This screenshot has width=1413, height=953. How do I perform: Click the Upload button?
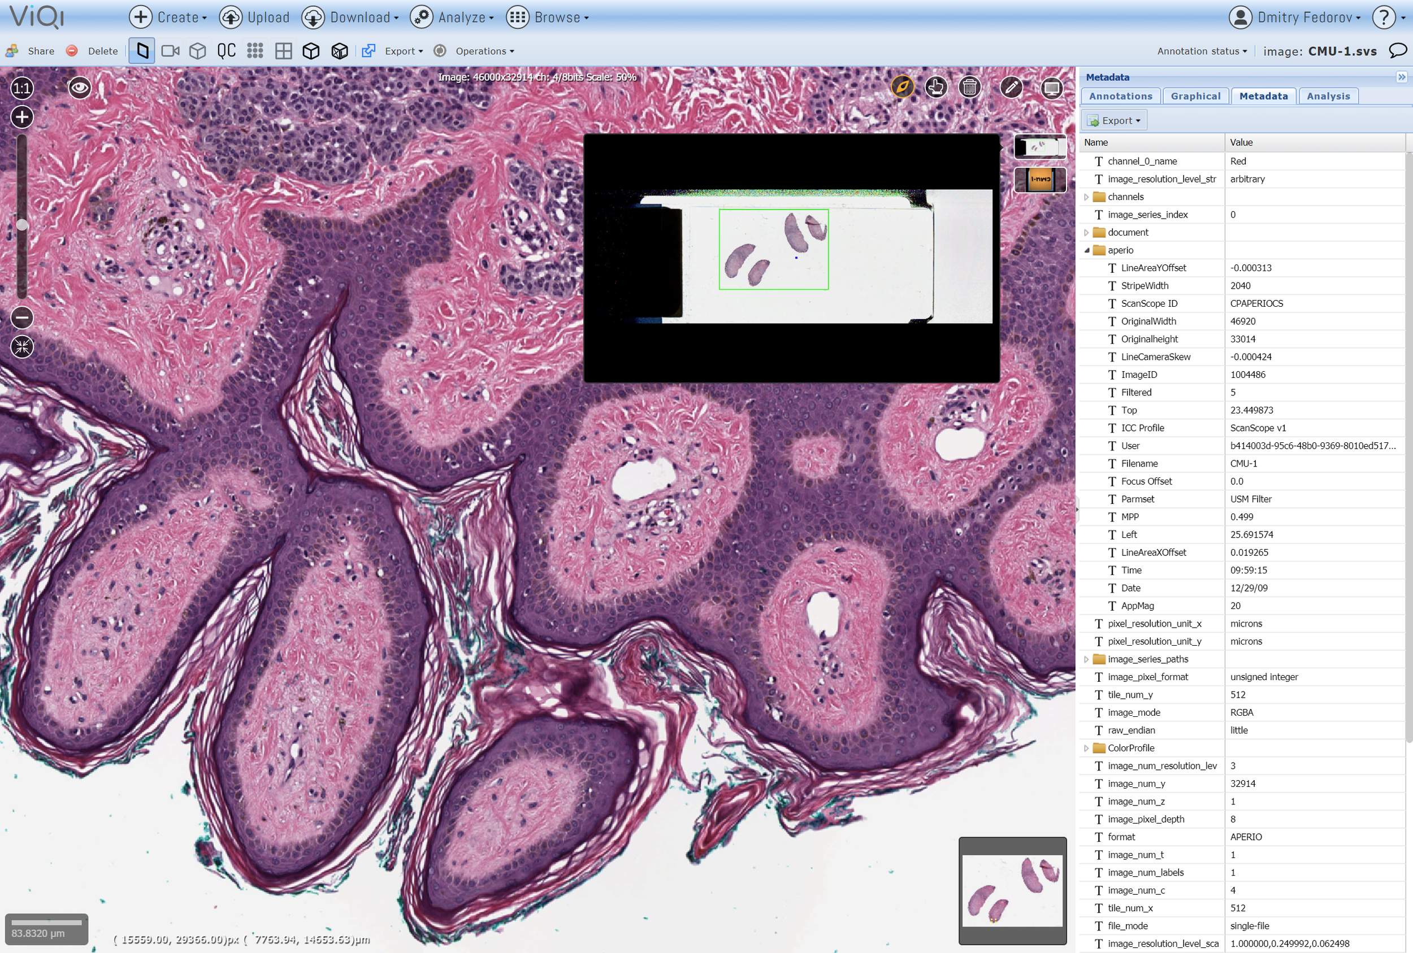255,17
